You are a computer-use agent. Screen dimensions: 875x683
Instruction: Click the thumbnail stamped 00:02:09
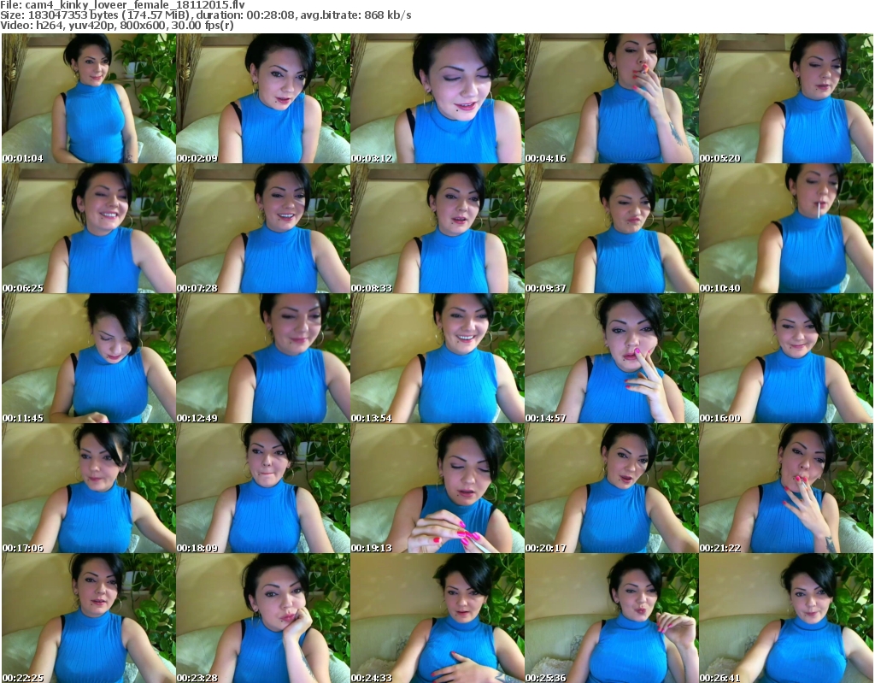pyautogui.click(x=263, y=98)
